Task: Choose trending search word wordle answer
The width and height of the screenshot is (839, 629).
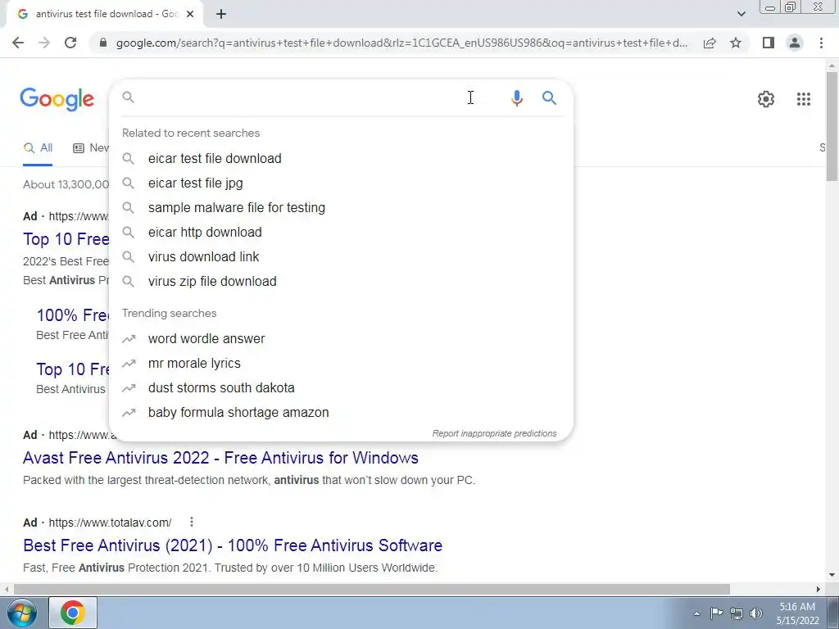Action: pyautogui.click(x=341, y=338)
